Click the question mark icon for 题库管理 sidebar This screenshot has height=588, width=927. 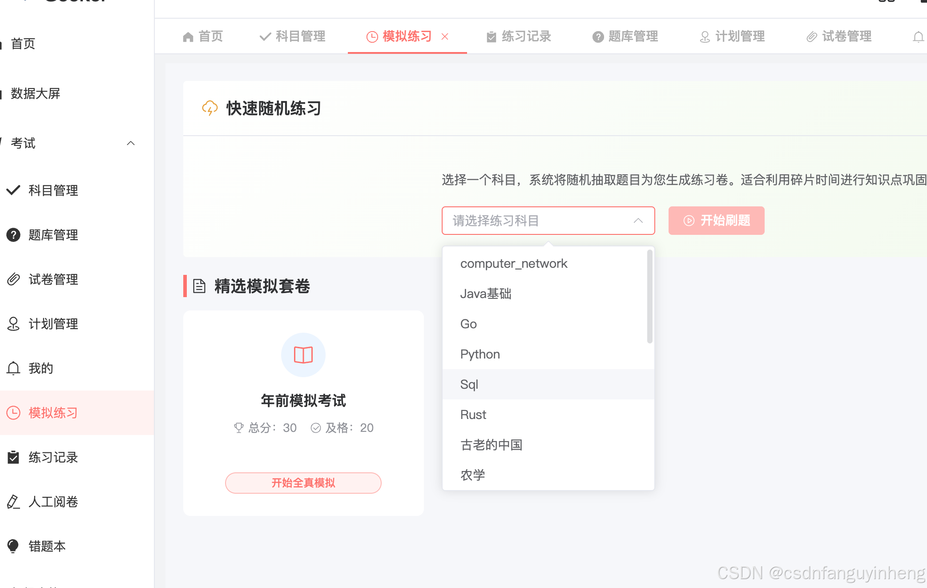point(13,234)
